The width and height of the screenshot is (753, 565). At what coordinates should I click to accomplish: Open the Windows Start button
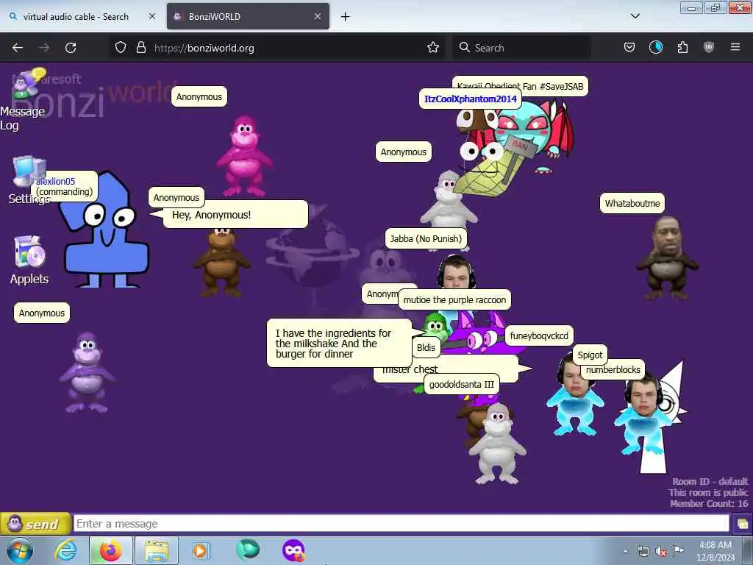click(x=18, y=550)
